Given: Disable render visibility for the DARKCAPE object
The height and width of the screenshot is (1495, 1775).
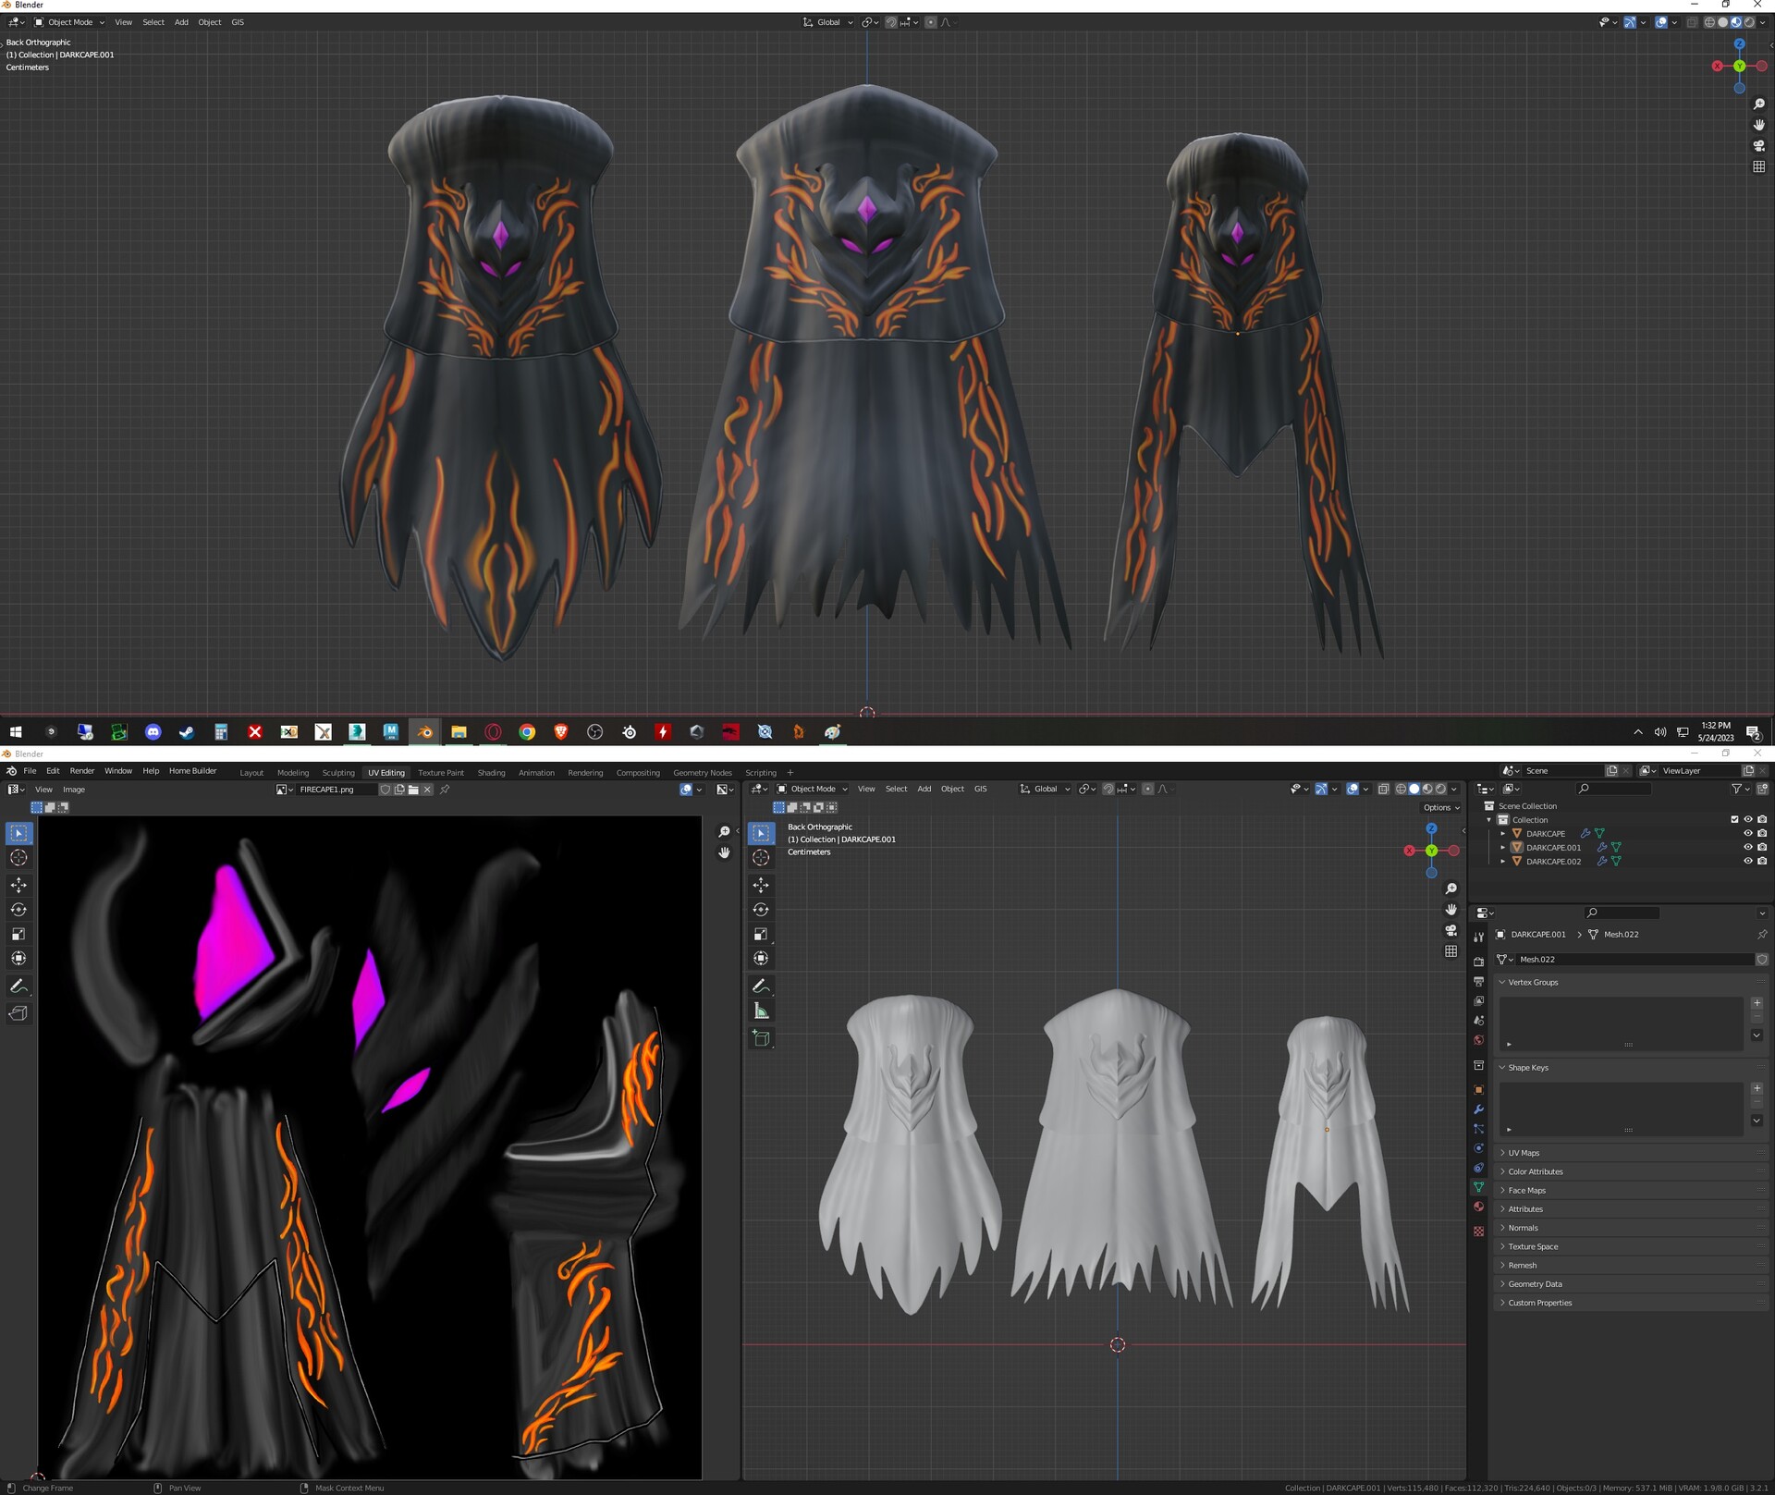Looking at the screenshot, I should tap(1762, 833).
